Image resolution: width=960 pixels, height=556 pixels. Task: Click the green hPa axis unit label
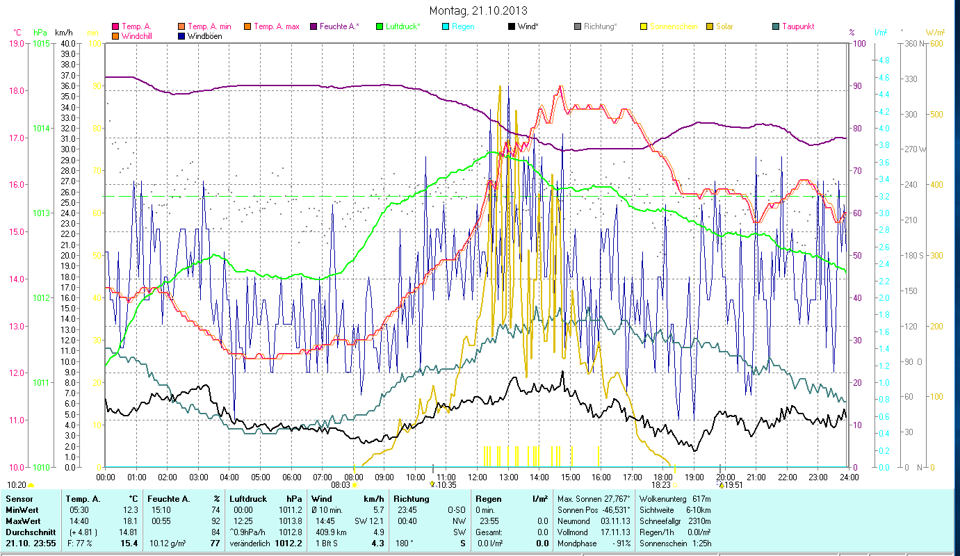click(x=39, y=33)
